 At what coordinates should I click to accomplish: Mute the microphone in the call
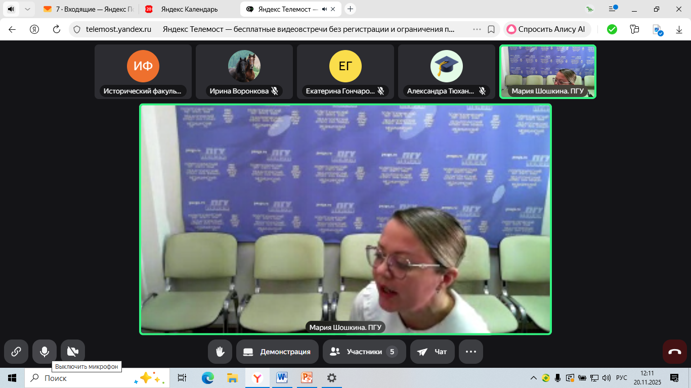click(x=45, y=352)
